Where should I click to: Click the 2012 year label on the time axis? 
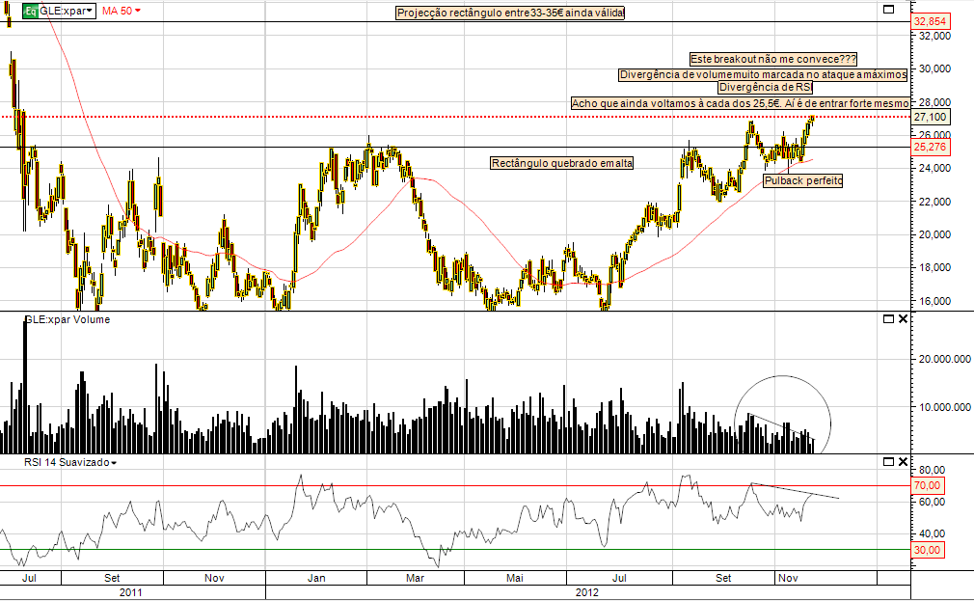587,592
